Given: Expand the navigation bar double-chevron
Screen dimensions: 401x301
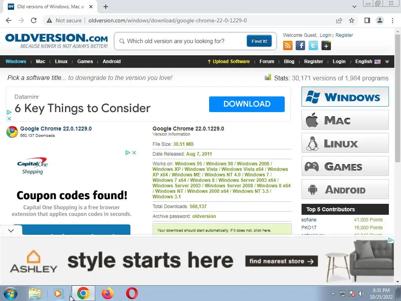Looking at the screenshot, I should tap(387, 62).
